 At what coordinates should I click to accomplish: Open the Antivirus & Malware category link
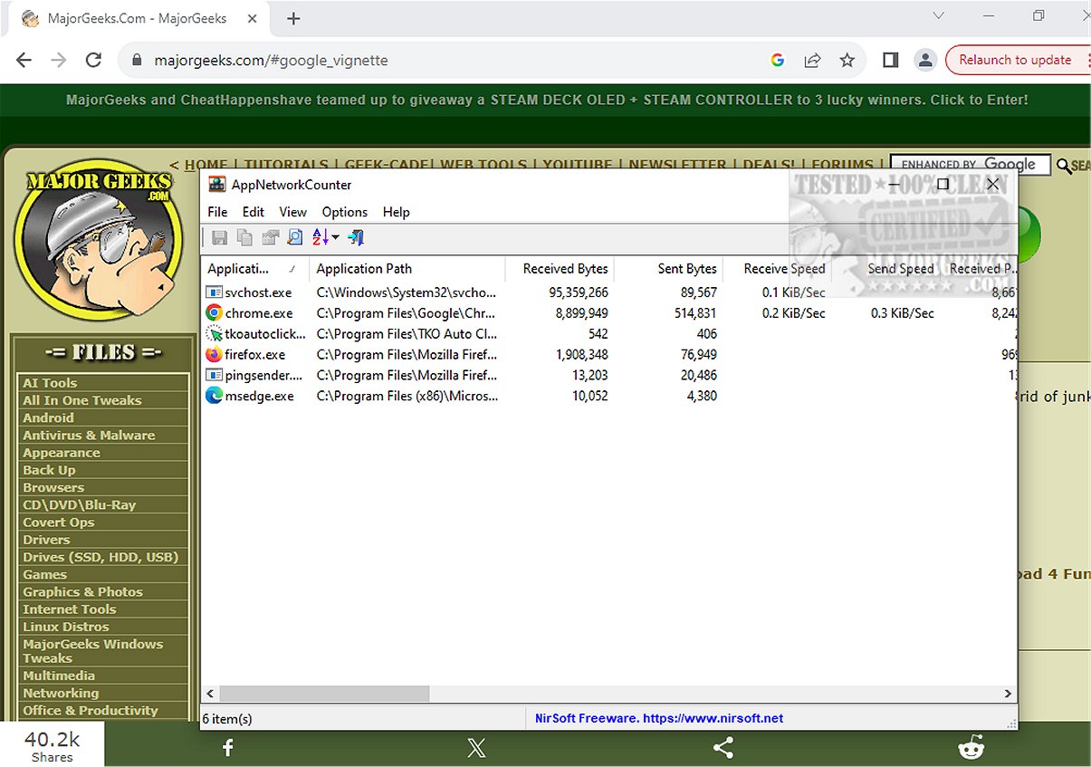coord(89,436)
